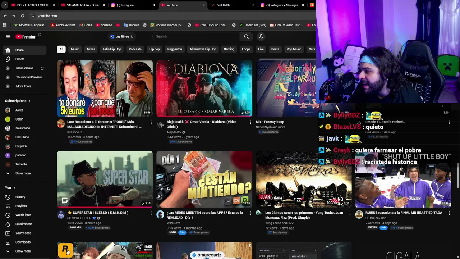This screenshot has width=460, height=259.
Task: Open the YouTube hamburger guide menu
Action: [x=8, y=36]
